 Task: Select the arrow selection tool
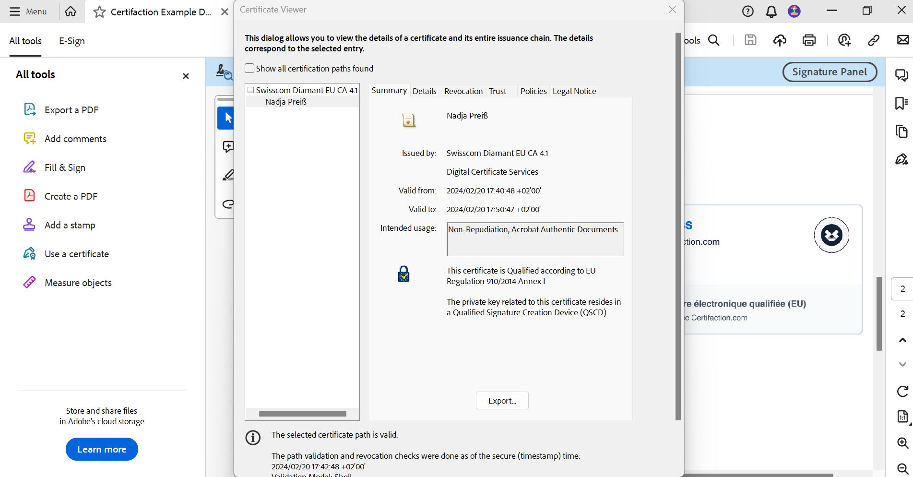coord(226,118)
